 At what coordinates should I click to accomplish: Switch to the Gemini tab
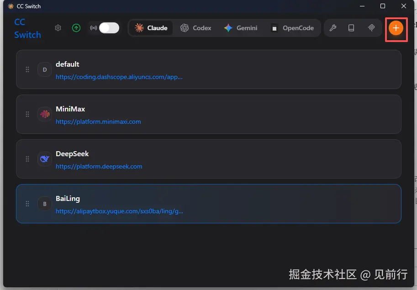click(240, 28)
